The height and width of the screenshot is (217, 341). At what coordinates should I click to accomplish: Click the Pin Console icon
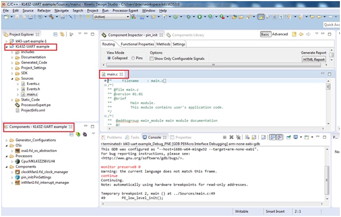click(x=289, y=137)
